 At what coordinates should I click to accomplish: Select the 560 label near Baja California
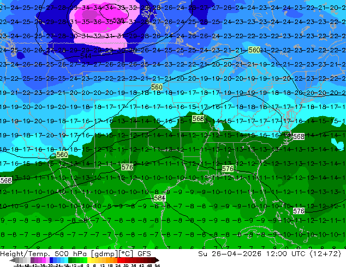(x=62, y=154)
